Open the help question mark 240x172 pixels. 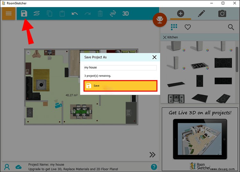coord(154,167)
